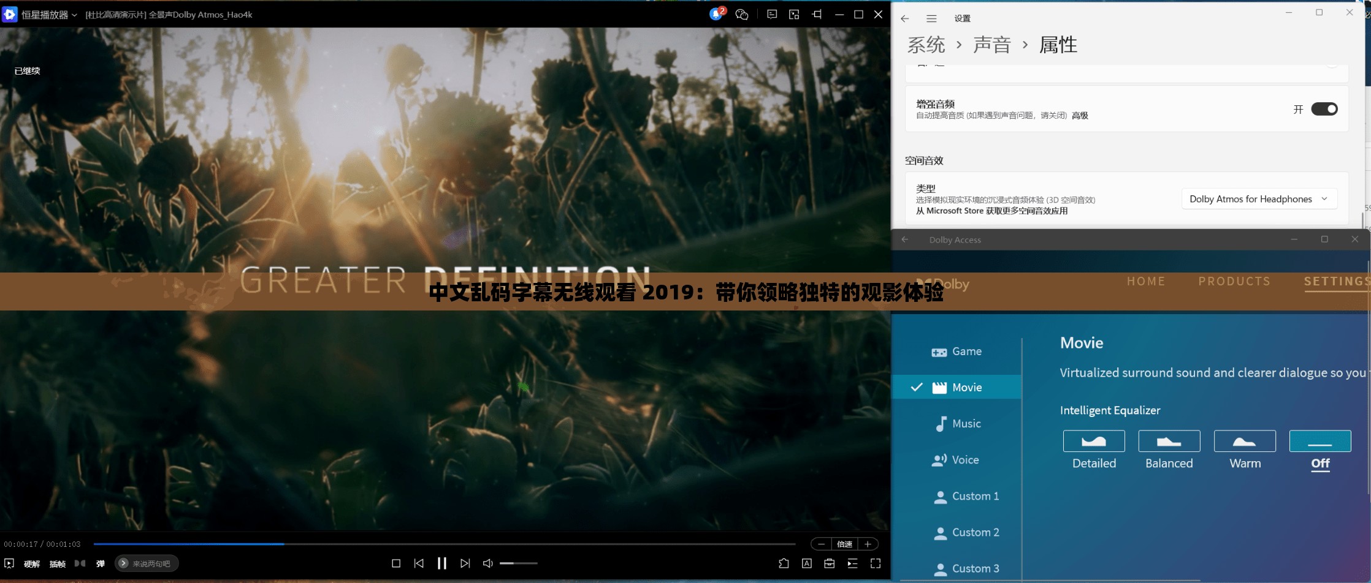Send comment with arrow beside 来说两句吧
The width and height of the screenshot is (1371, 583).
pos(123,563)
